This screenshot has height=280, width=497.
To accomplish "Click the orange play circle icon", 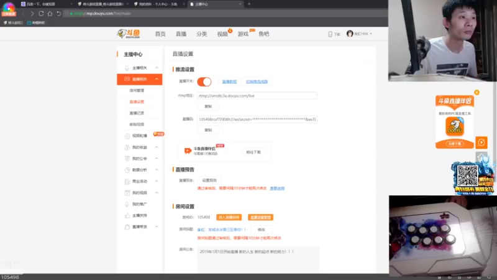I will click(481, 142).
